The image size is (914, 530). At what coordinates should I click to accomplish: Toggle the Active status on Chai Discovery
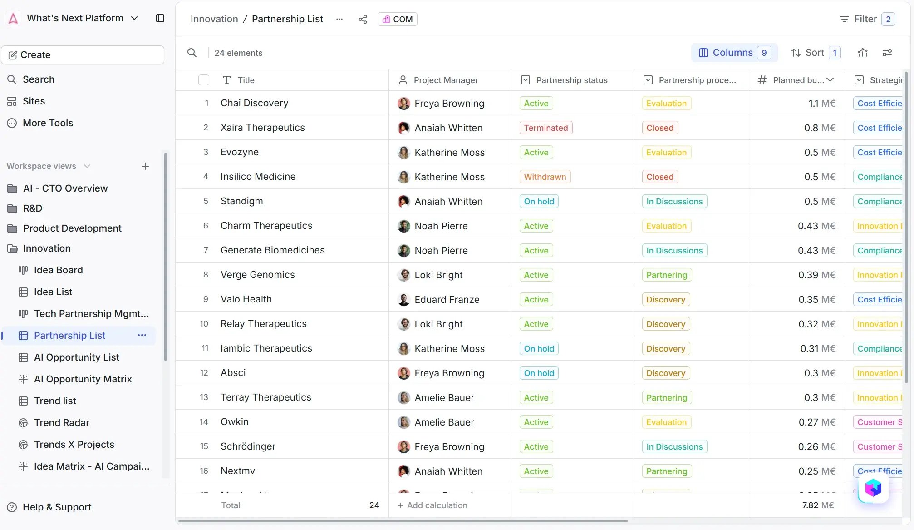pos(536,103)
